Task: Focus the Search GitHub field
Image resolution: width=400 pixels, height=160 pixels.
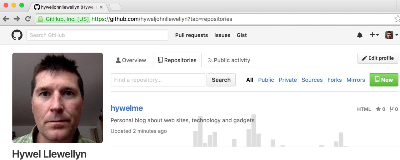Action: click(x=97, y=35)
